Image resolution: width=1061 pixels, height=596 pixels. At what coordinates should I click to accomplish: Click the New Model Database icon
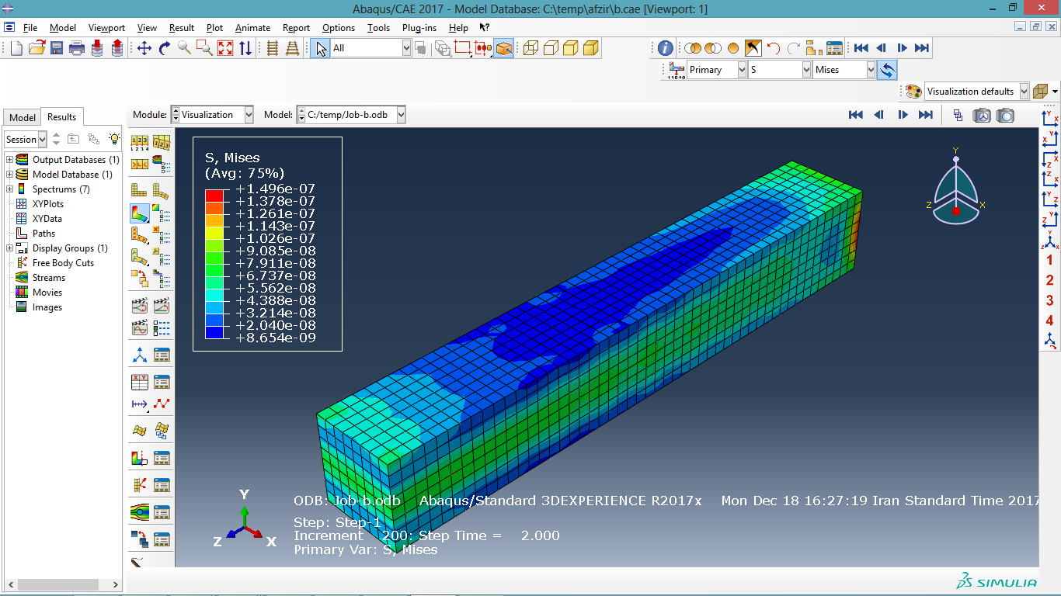tap(16, 48)
